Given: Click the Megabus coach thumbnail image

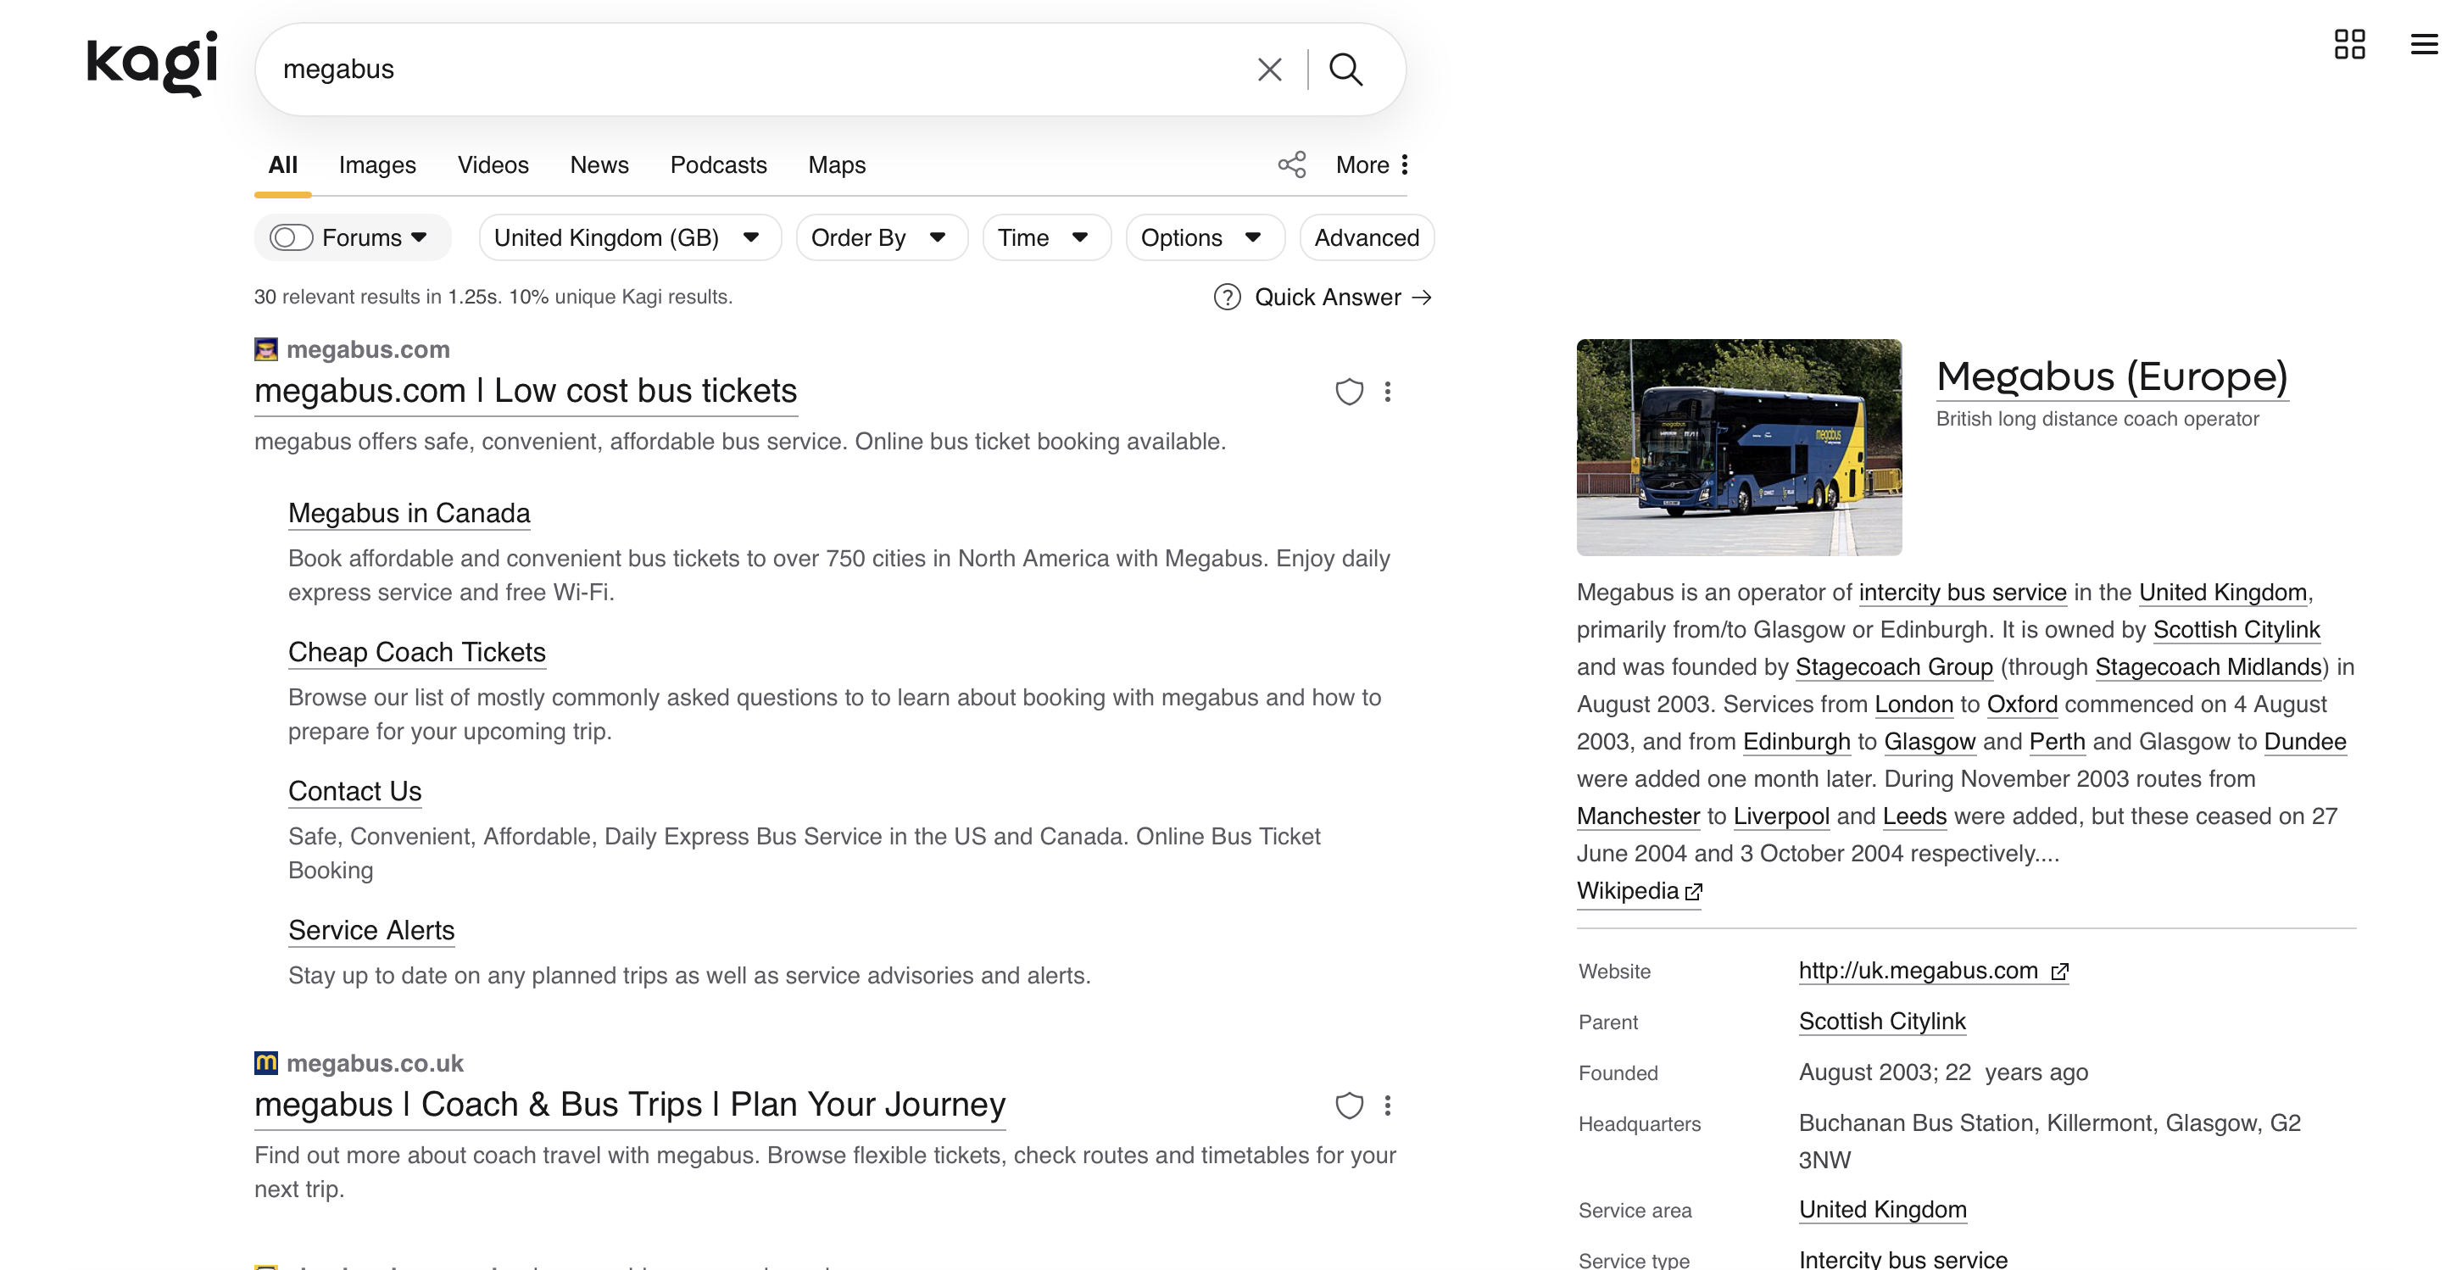Looking at the screenshot, I should [1739, 448].
